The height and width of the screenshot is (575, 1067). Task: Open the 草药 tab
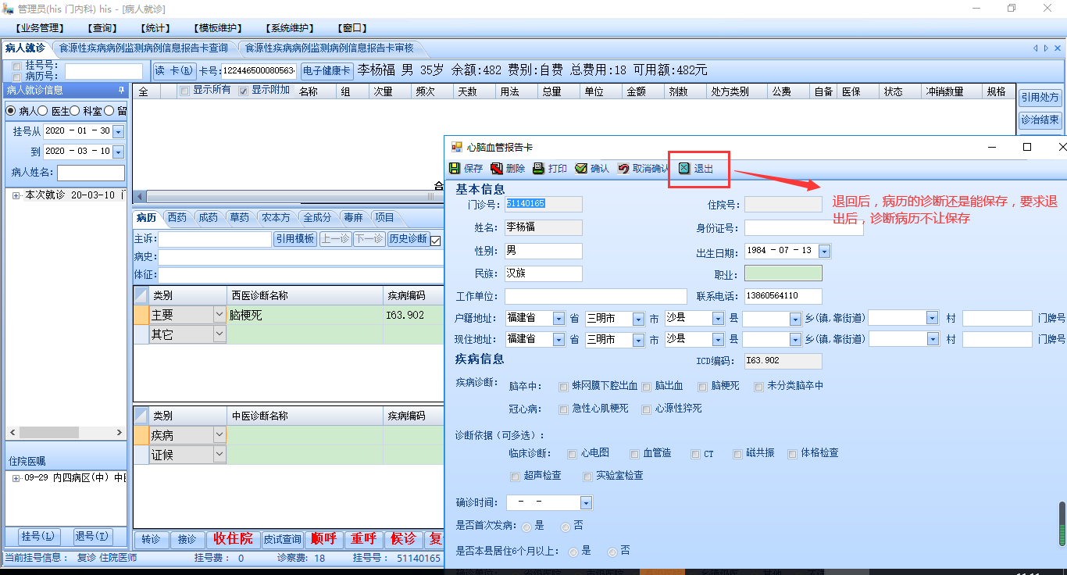point(239,218)
